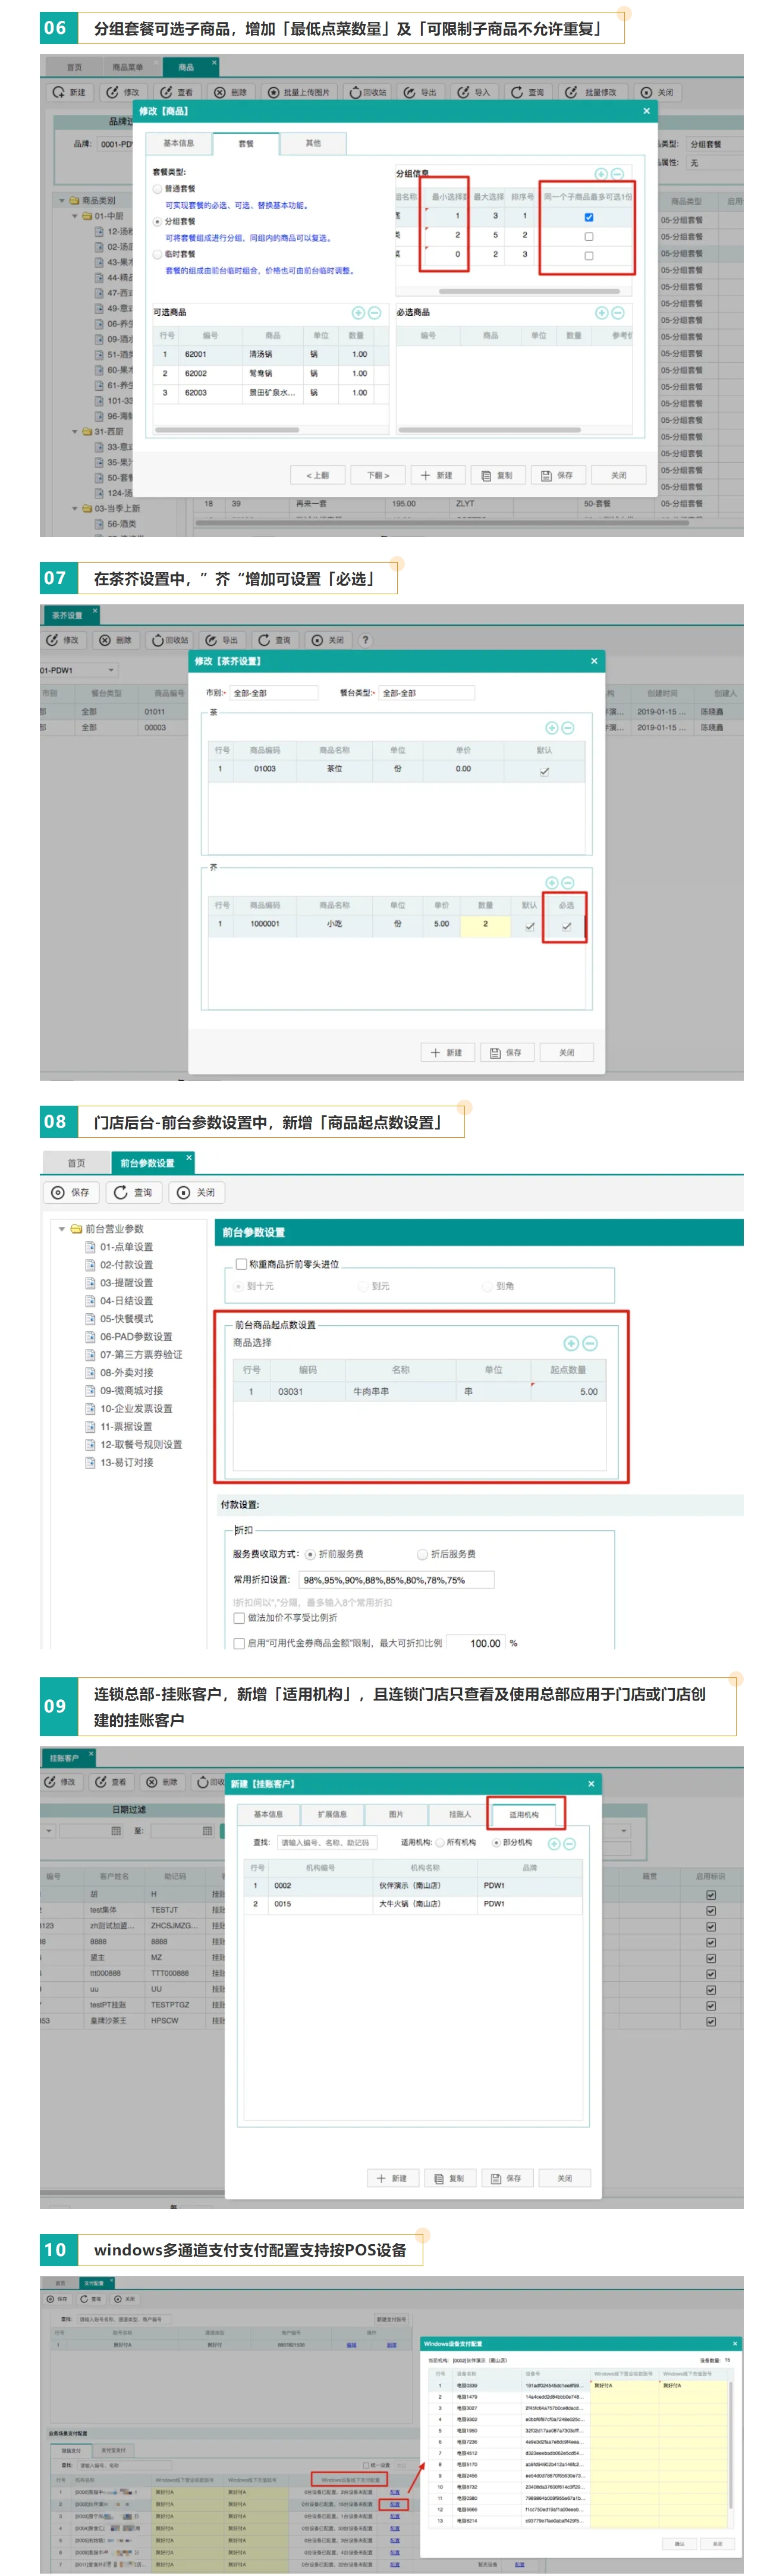Remove a row in the 茶 section
Viewport: 764px width, 2576px height.
[567, 727]
